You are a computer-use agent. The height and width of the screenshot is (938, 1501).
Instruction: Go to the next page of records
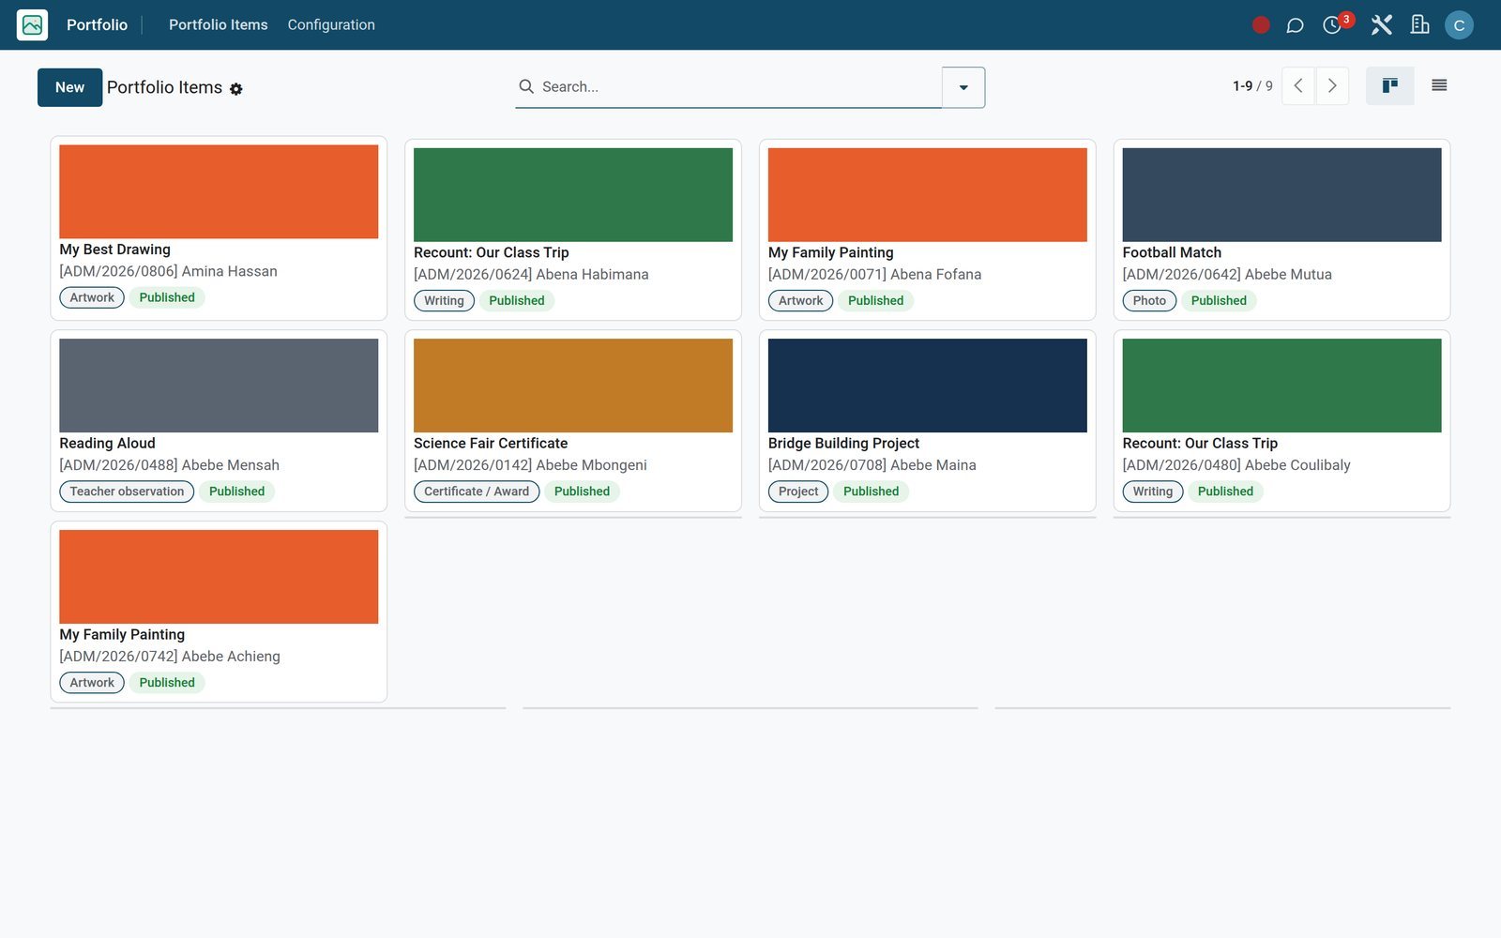[x=1332, y=86]
